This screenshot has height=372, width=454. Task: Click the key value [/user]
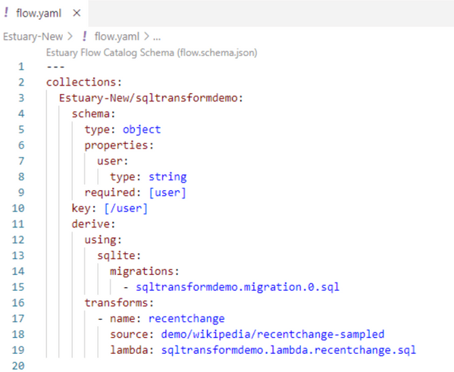pos(126,208)
